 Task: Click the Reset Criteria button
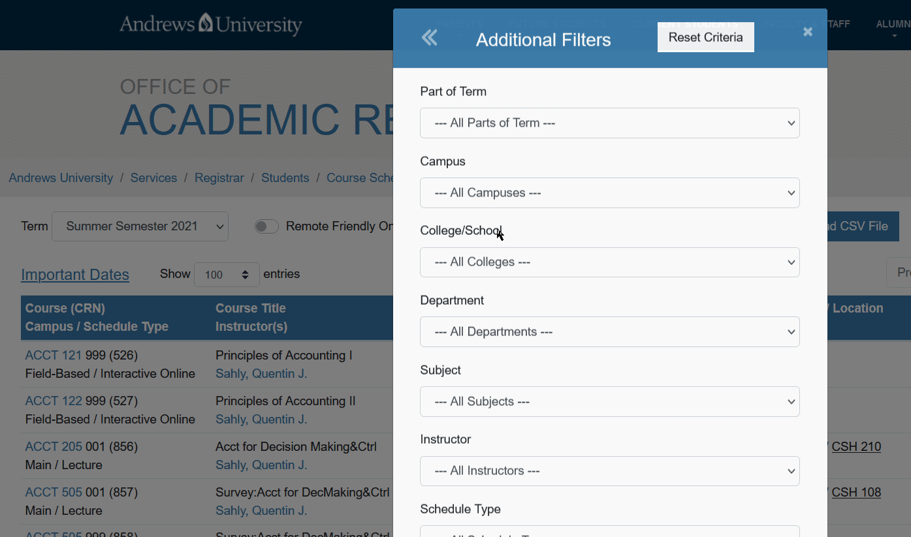point(706,37)
